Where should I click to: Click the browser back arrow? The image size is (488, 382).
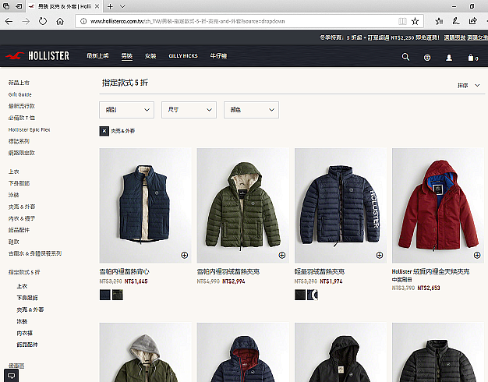(x=9, y=21)
